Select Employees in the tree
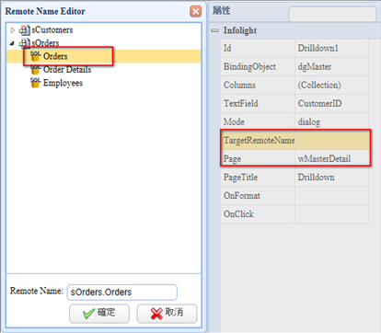The image size is (381, 333). [63, 83]
